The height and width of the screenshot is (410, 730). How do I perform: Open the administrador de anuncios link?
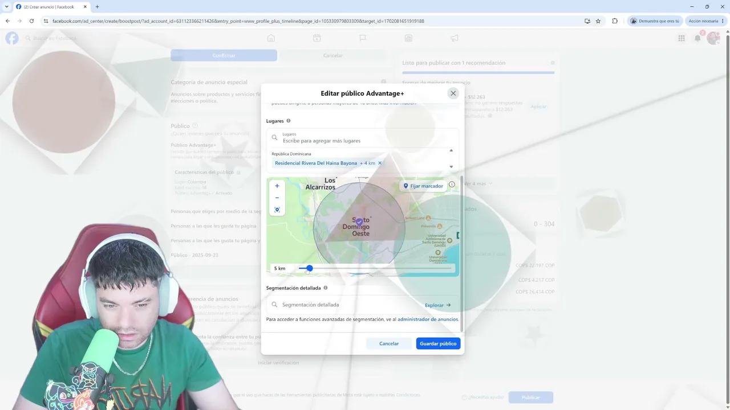[428, 319]
